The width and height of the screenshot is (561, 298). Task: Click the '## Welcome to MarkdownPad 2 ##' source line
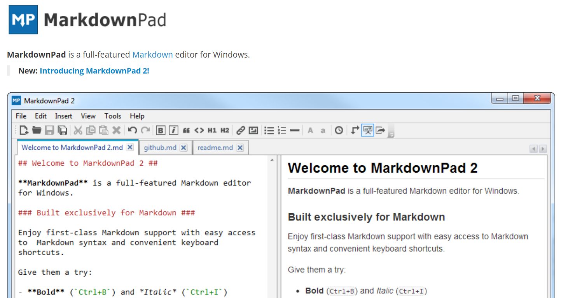click(88, 163)
